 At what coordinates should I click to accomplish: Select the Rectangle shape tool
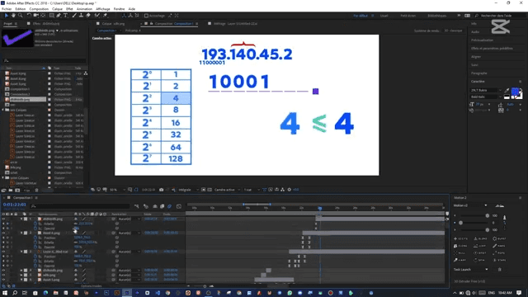tap(51, 16)
